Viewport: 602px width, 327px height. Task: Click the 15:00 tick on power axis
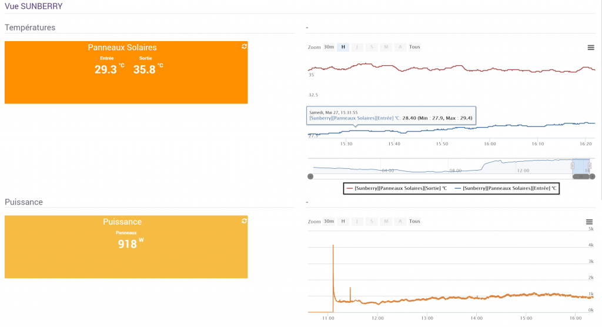526,318
